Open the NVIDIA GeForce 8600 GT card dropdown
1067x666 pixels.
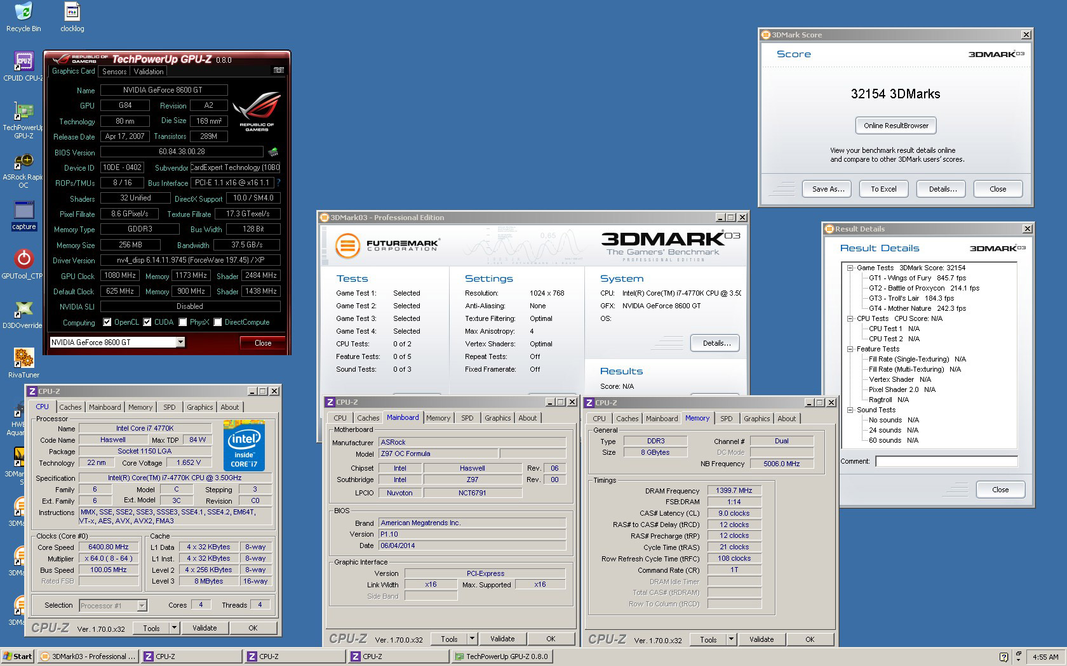[x=180, y=343]
